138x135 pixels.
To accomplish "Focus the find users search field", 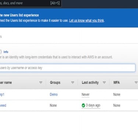I will click(67, 68).
